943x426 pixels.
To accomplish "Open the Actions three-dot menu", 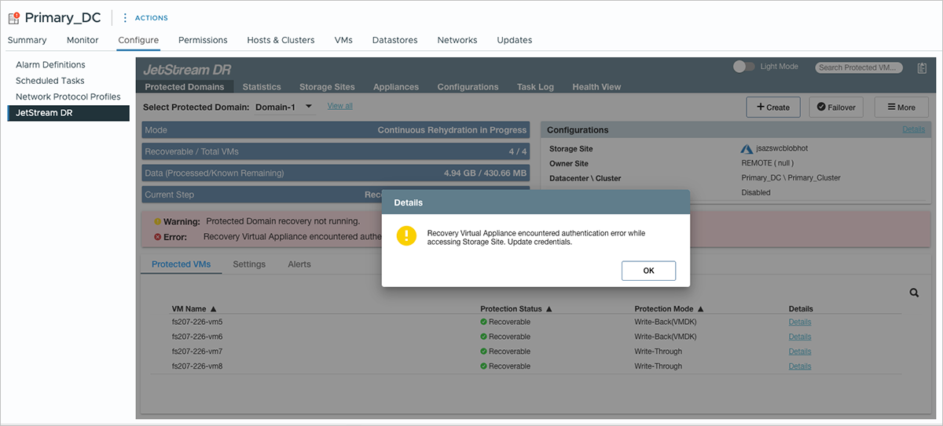I will click(x=125, y=17).
